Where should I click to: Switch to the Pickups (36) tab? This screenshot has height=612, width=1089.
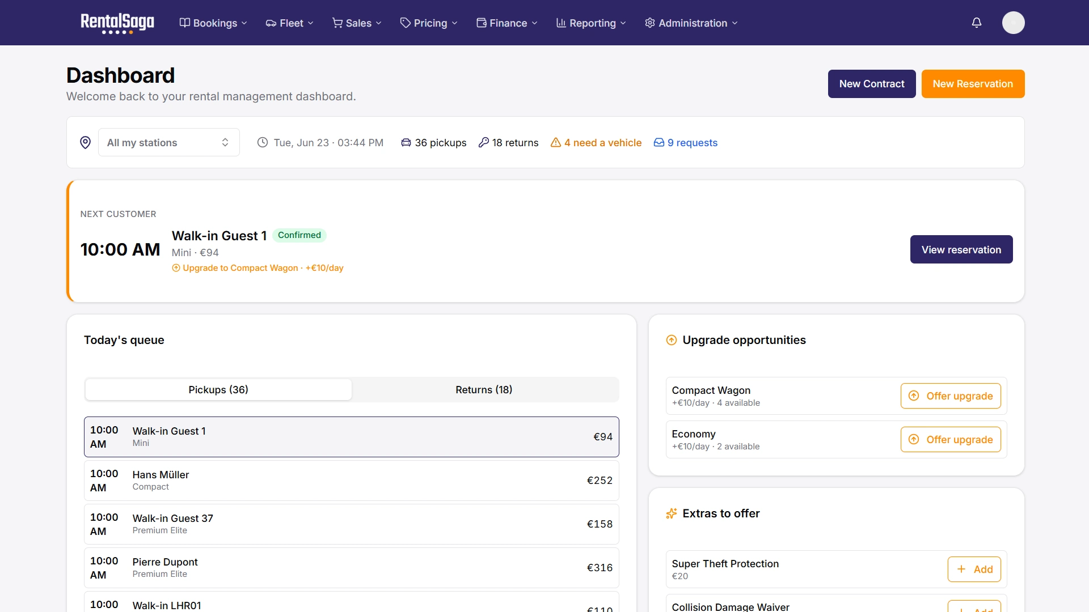point(218,390)
